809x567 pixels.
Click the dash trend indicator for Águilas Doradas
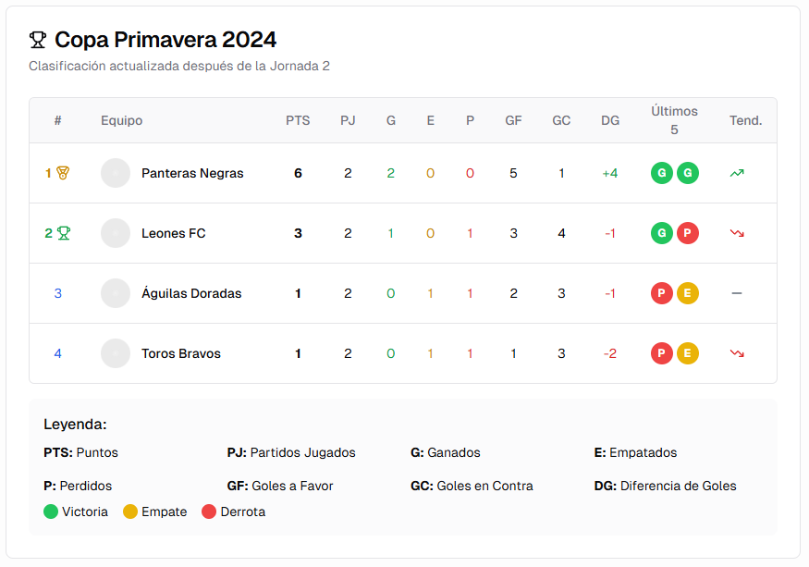click(x=736, y=293)
